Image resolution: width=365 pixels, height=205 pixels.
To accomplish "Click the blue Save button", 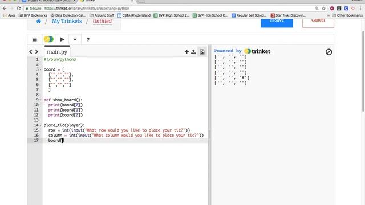I will pyautogui.click(x=277, y=23).
